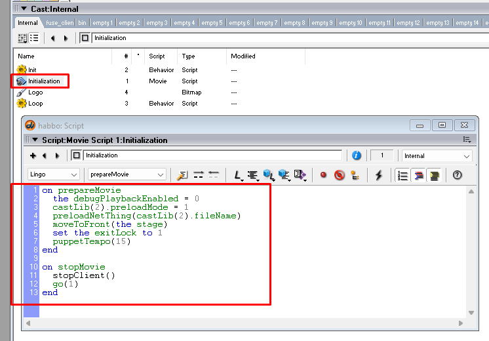
Task: Place cursor on stopClient() line
Action: pyautogui.click(x=84, y=275)
